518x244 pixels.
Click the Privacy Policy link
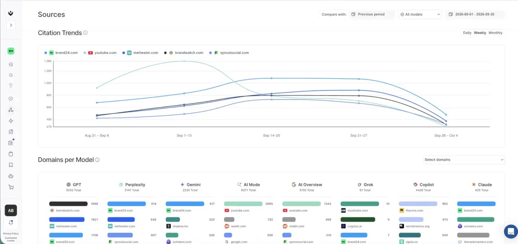point(11,234)
